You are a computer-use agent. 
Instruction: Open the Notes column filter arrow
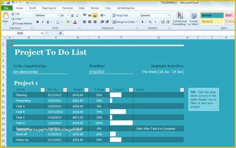tap(182, 90)
